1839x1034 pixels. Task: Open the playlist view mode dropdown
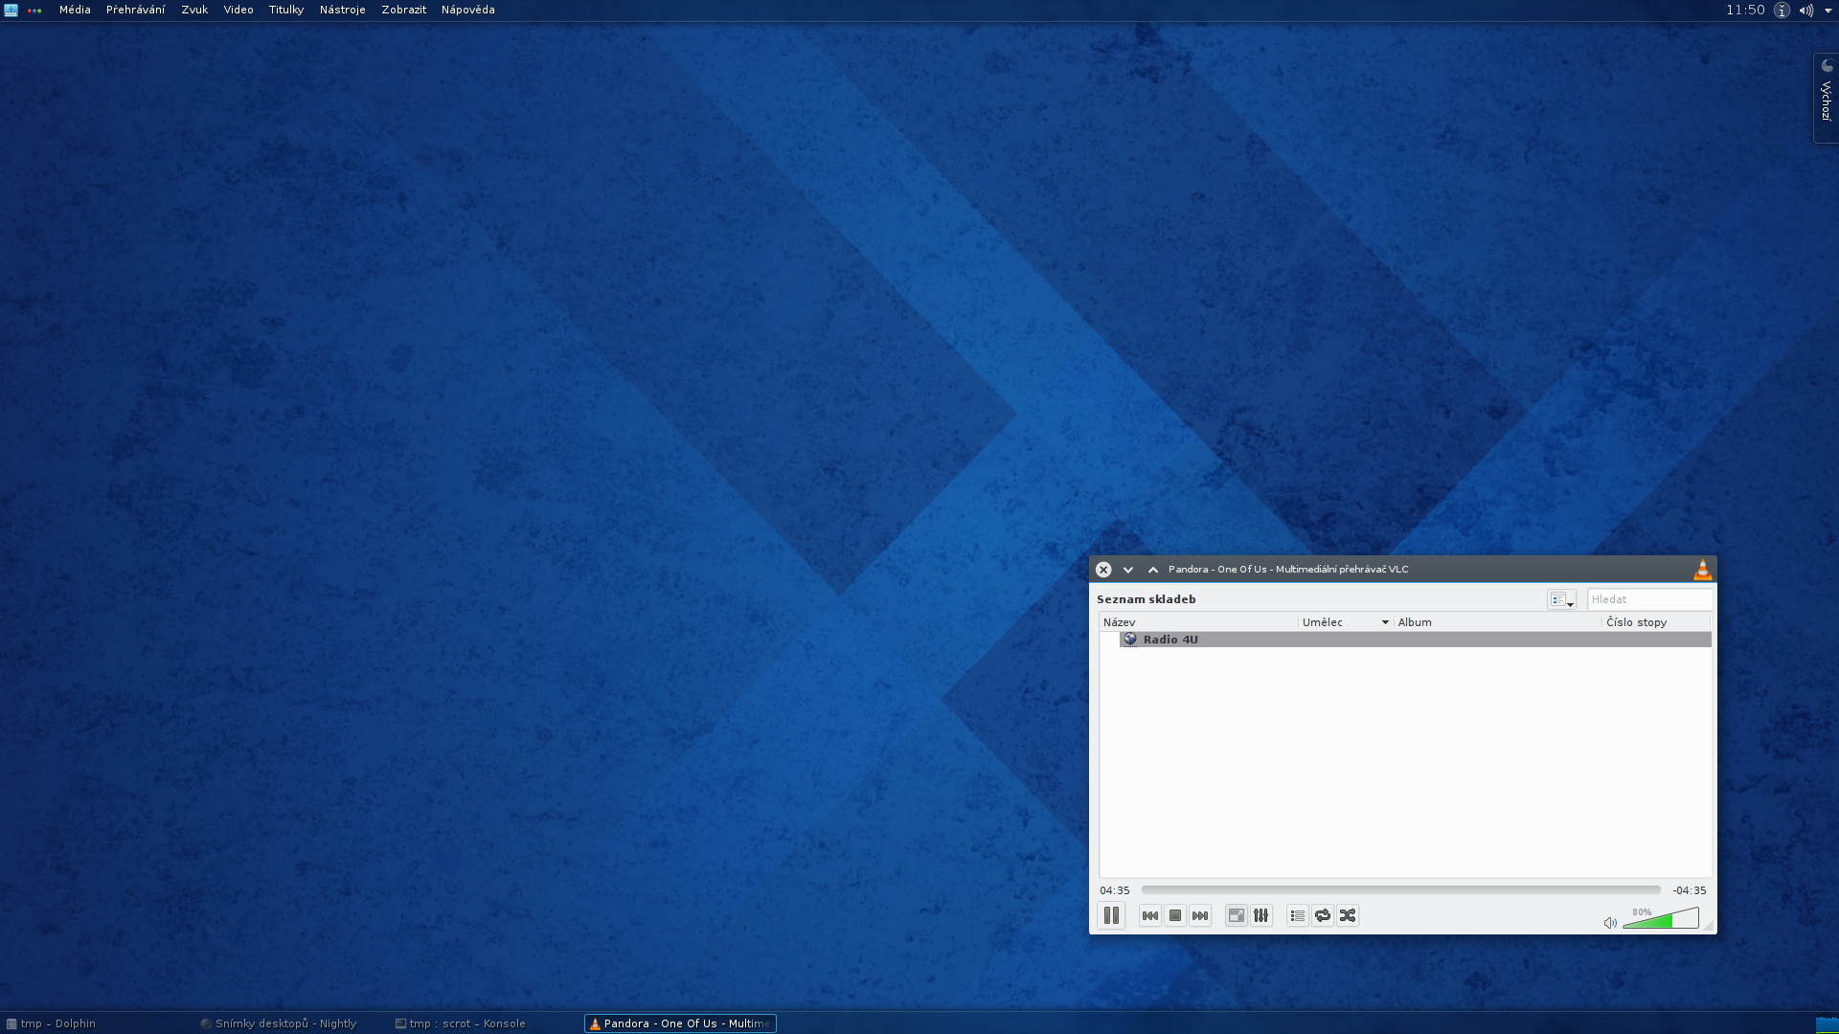[x=1561, y=599]
